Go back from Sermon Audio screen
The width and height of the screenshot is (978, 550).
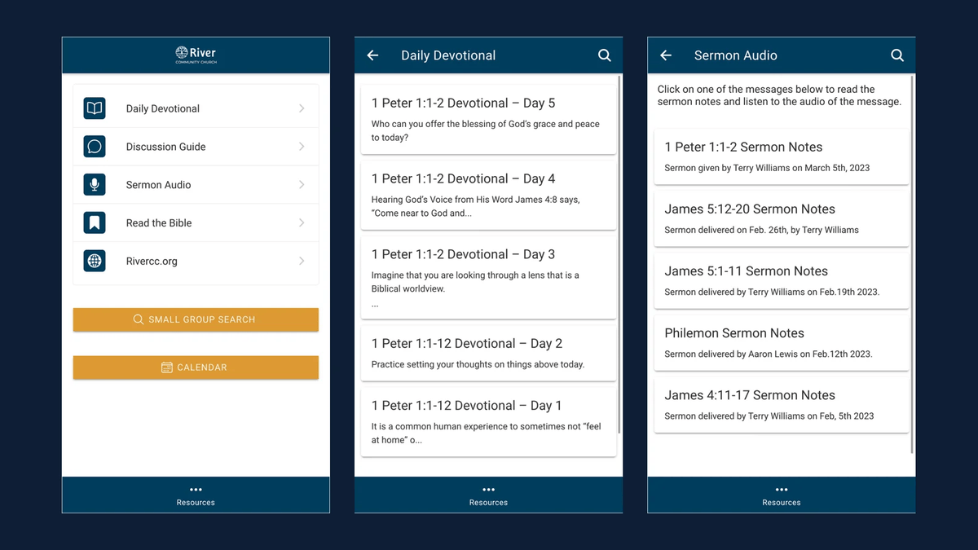tap(666, 55)
